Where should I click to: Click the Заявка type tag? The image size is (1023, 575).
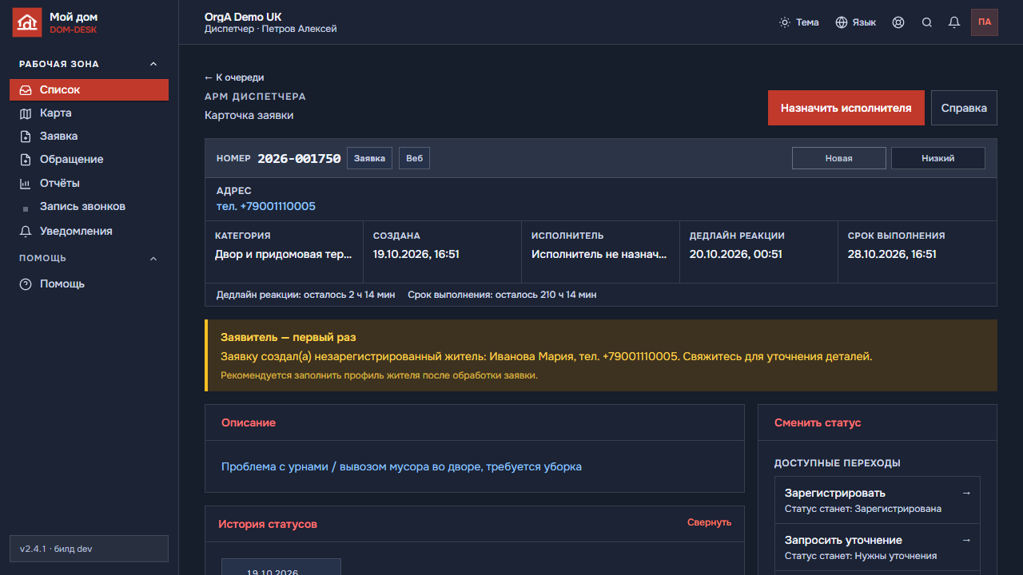click(x=369, y=158)
